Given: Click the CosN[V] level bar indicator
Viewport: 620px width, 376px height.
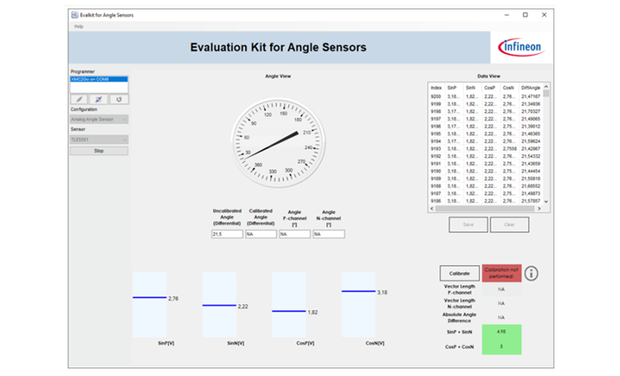Looking at the screenshot, I should 358,291.
